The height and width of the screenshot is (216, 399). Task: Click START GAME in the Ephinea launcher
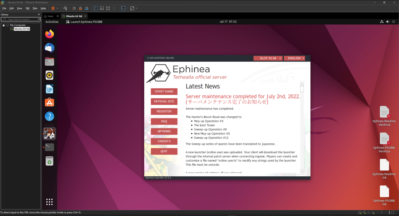click(x=164, y=92)
